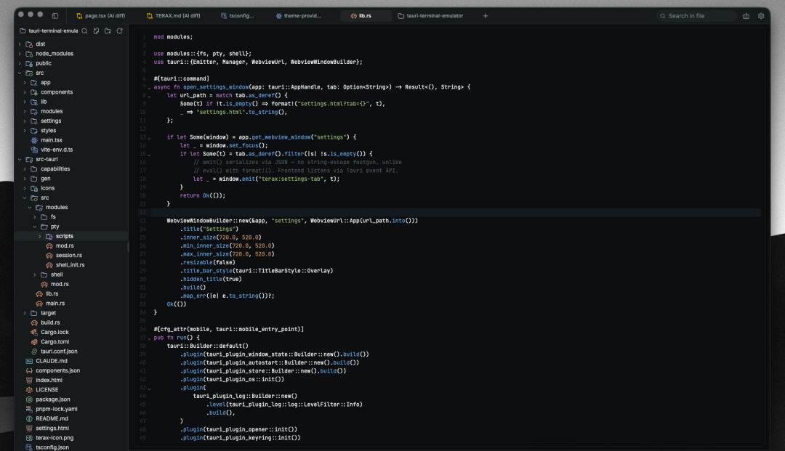Fold the open_settings_window function at line 7

[149, 87]
